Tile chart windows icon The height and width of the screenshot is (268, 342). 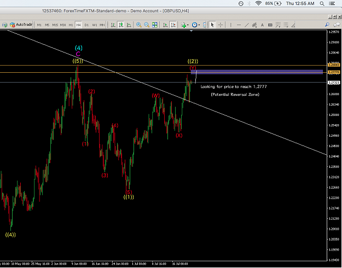pyautogui.click(x=155, y=25)
